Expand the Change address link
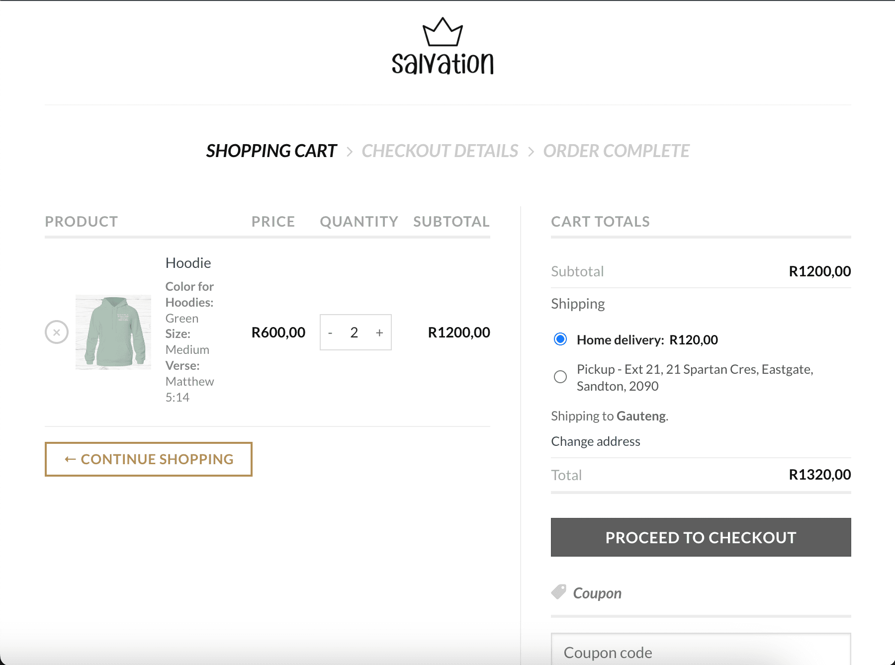This screenshot has height=665, width=895. (596, 441)
